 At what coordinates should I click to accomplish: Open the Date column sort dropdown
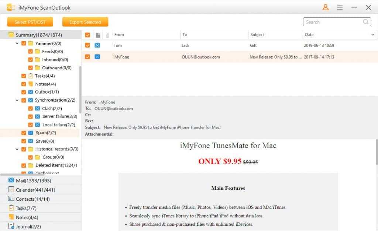[x=372, y=35]
